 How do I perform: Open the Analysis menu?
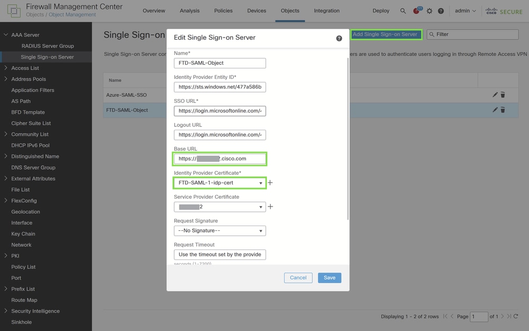[190, 11]
